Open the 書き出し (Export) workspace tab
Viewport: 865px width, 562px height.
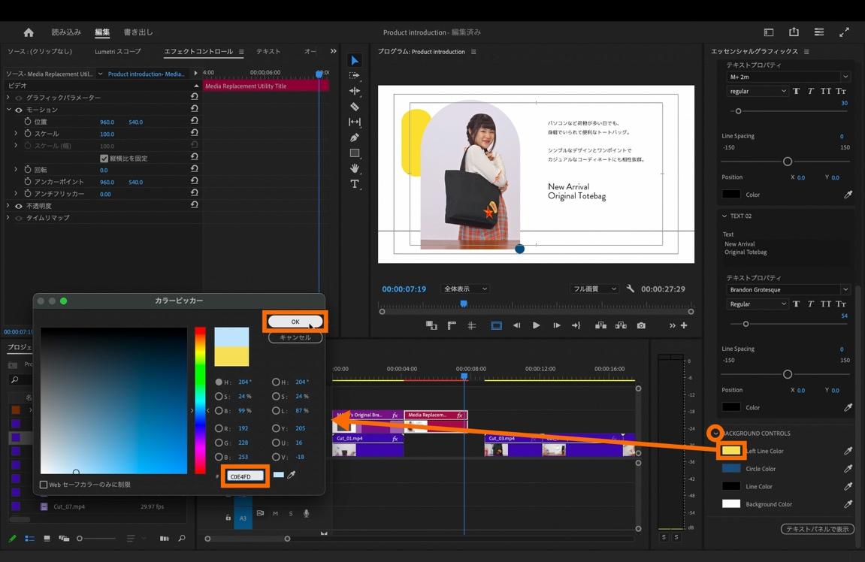(138, 32)
